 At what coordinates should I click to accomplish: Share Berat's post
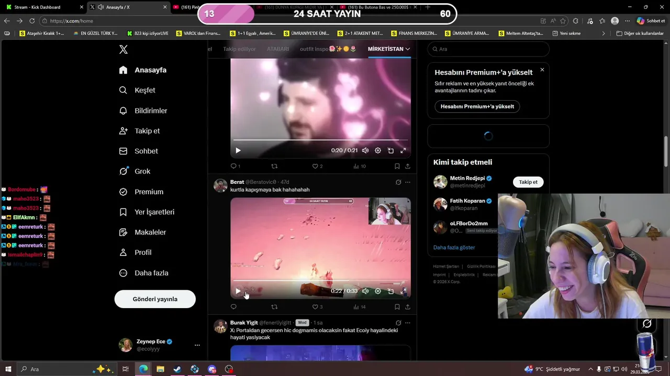pyautogui.click(x=408, y=307)
